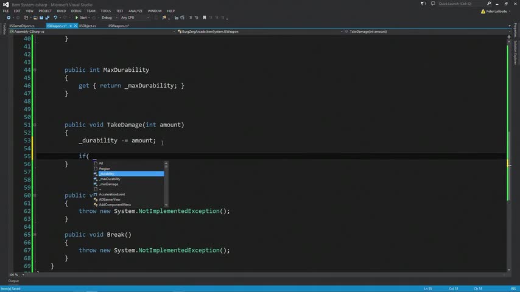The image size is (520, 292).
Task: Open the notifications flag icon
Action: pos(423,4)
